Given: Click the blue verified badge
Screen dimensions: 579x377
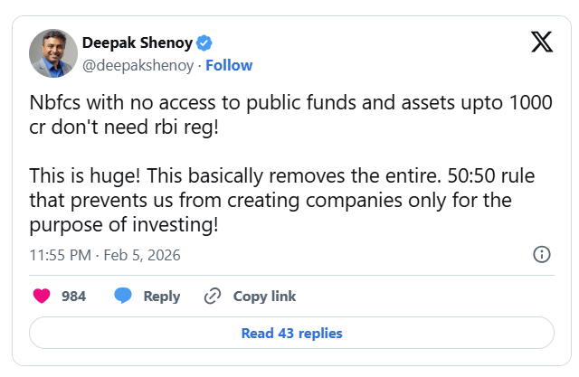Looking at the screenshot, I should click(x=206, y=43).
